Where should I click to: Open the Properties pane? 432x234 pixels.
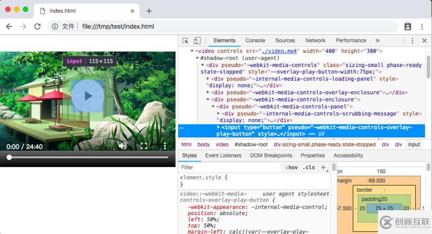point(313,156)
